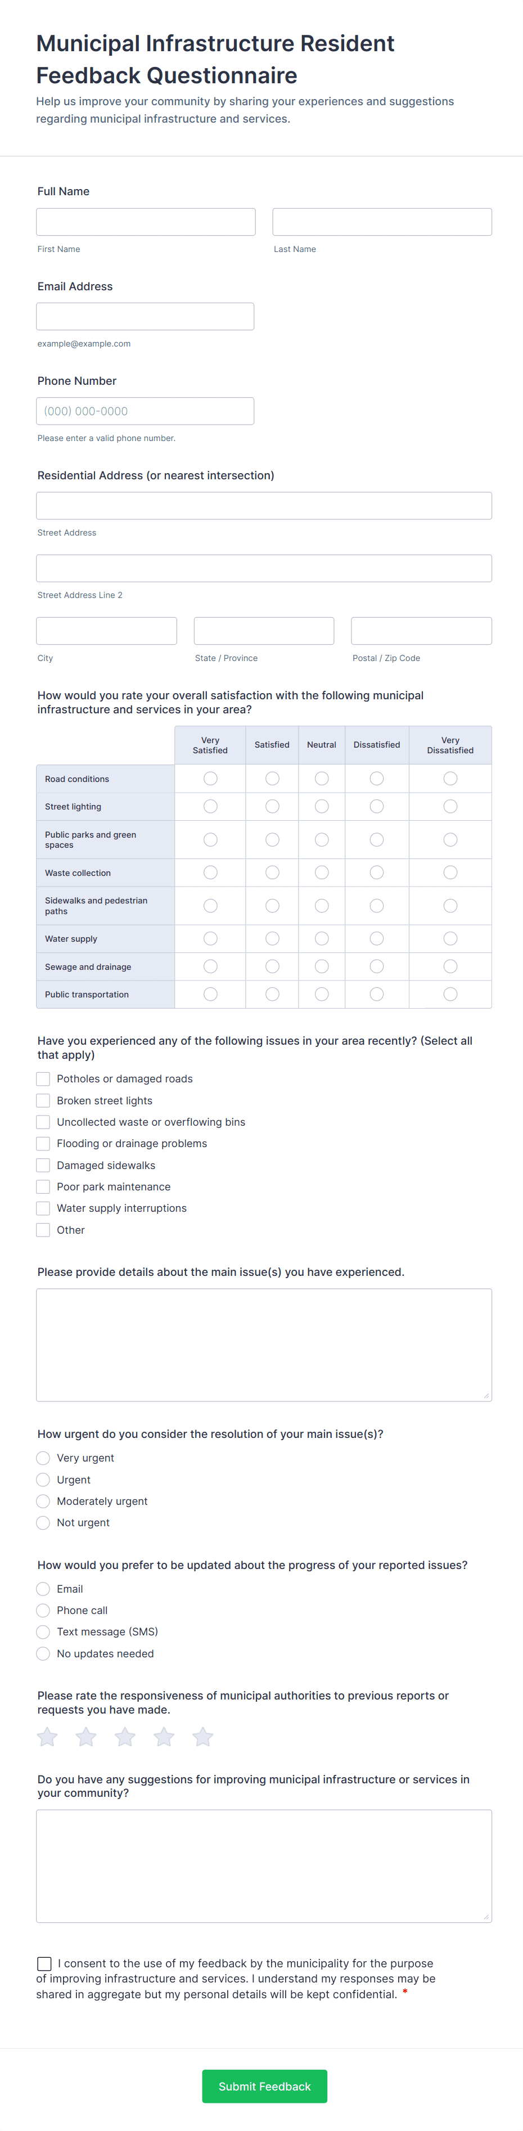The width and height of the screenshot is (523, 2131).
Task: Select Very urgent for issue resolution
Action: click(43, 1458)
